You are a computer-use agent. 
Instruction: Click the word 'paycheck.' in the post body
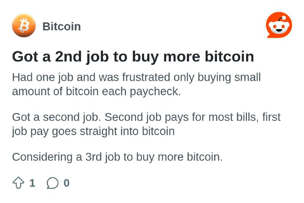click(x=155, y=91)
